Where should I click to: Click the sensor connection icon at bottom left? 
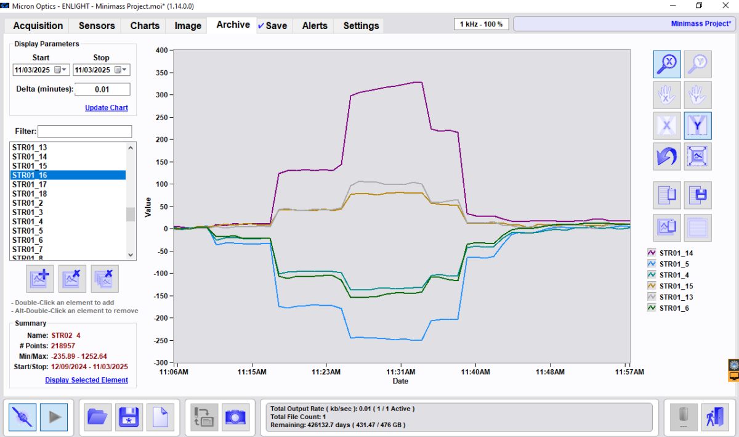(23, 417)
